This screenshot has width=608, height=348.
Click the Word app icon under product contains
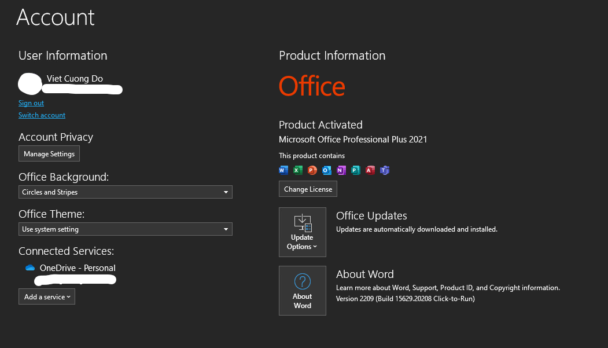(x=283, y=170)
